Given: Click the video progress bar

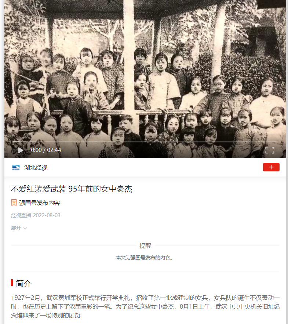Looking at the screenshot, I should pos(145,142).
